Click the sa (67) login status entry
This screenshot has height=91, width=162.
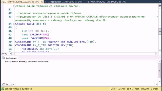coord(130,89)
